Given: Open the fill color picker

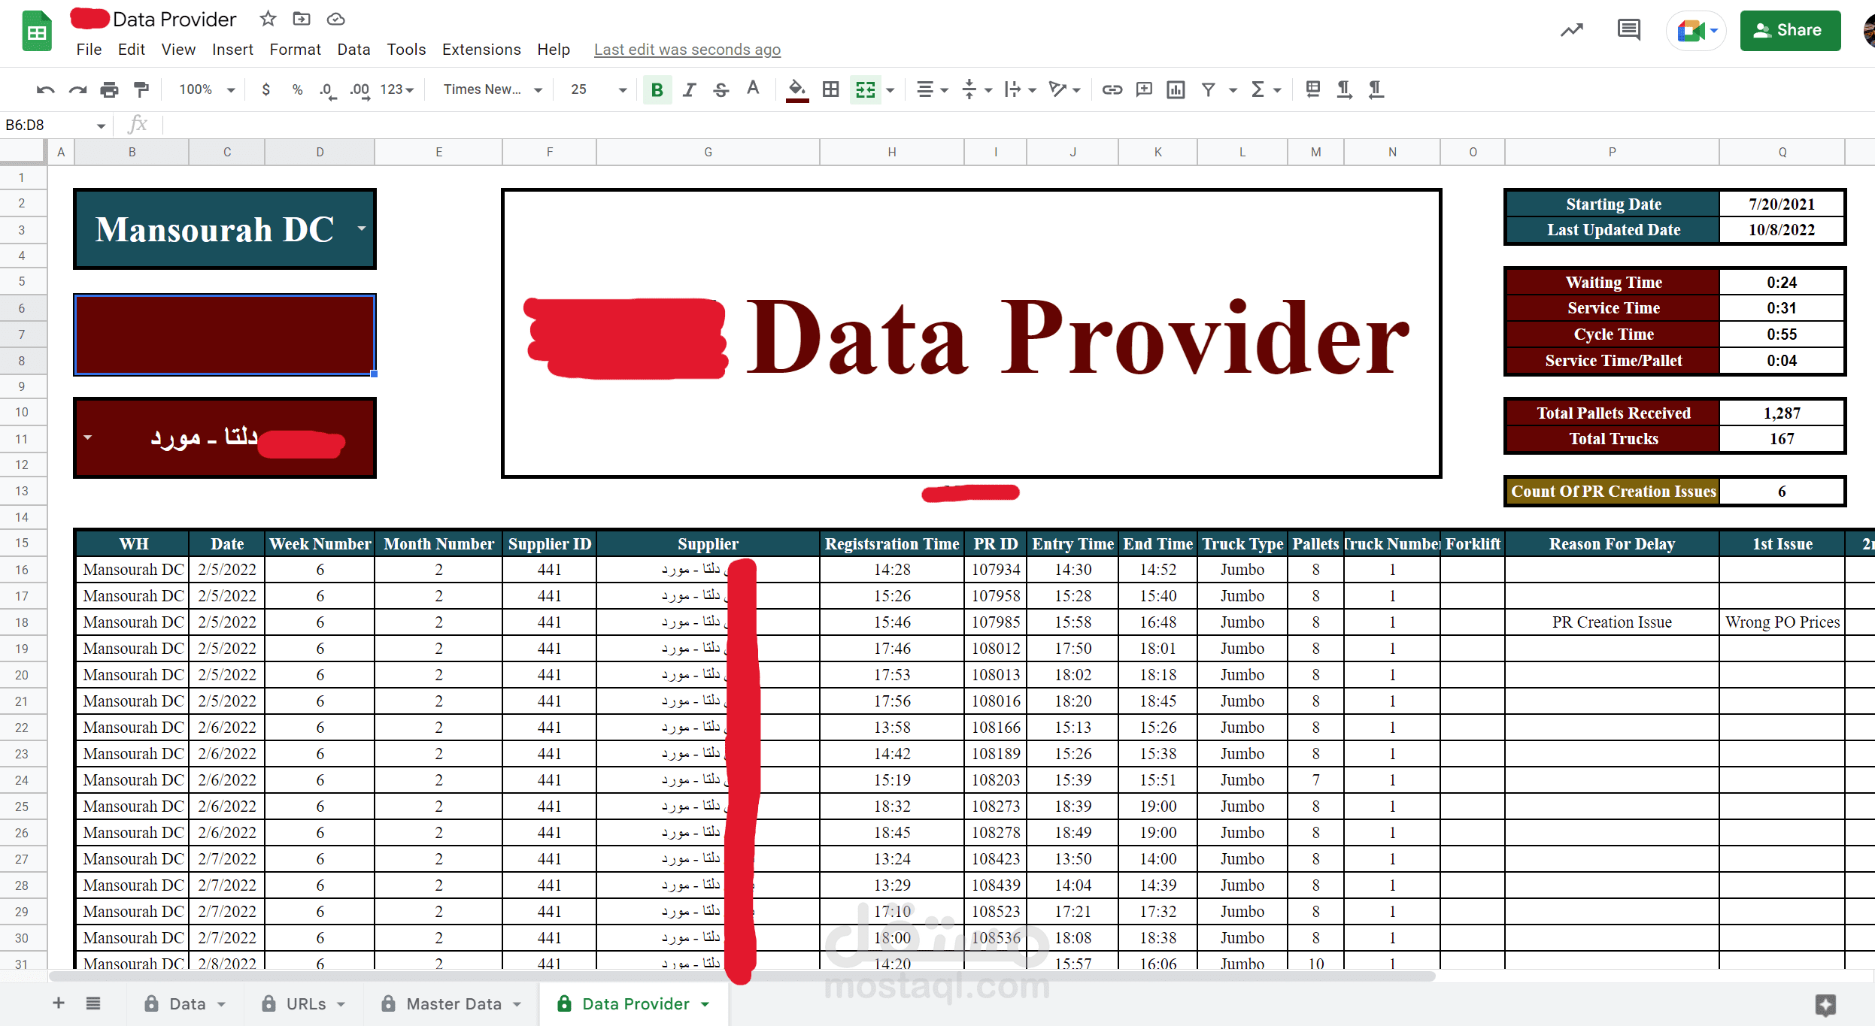Looking at the screenshot, I should [796, 90].
